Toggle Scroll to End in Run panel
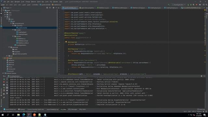This screenshot has width=208, height=117. tap(7, 87)
